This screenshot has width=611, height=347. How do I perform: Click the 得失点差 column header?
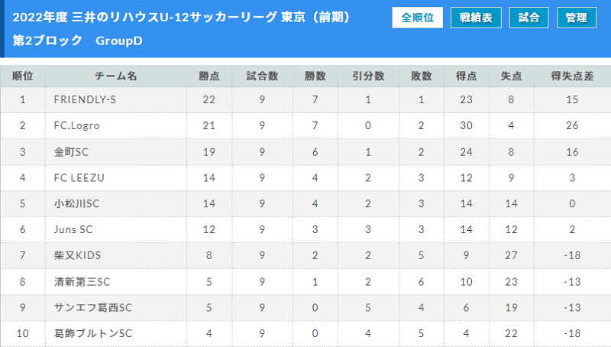point(572,76)
